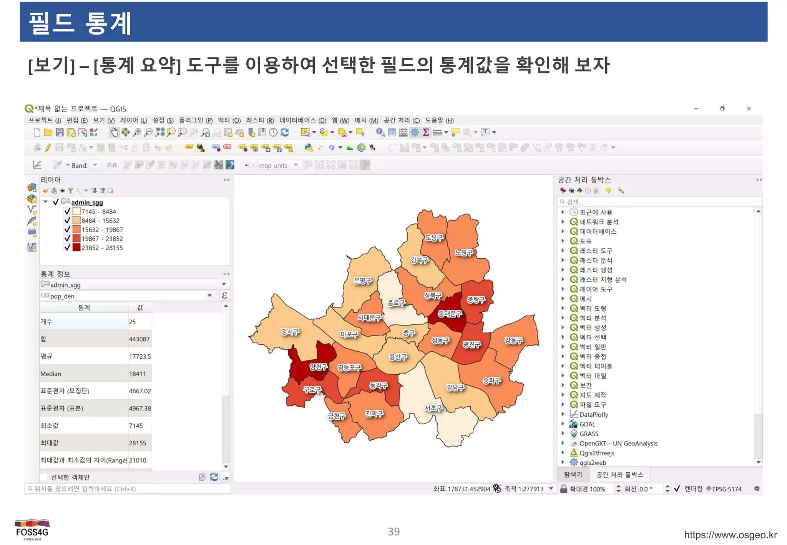The height and width of the screenshot is (545, 787).
Task: Open the 프로젝트 menu
Action: [45, 120]
